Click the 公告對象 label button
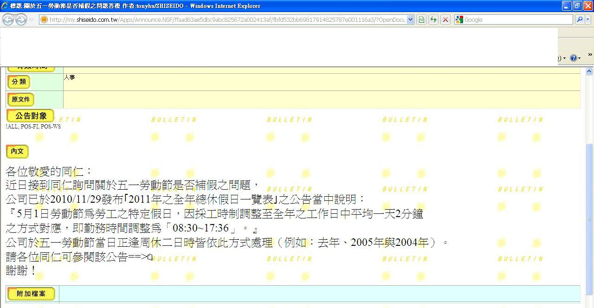Screen dimensions: 594x308 (30, 115)
